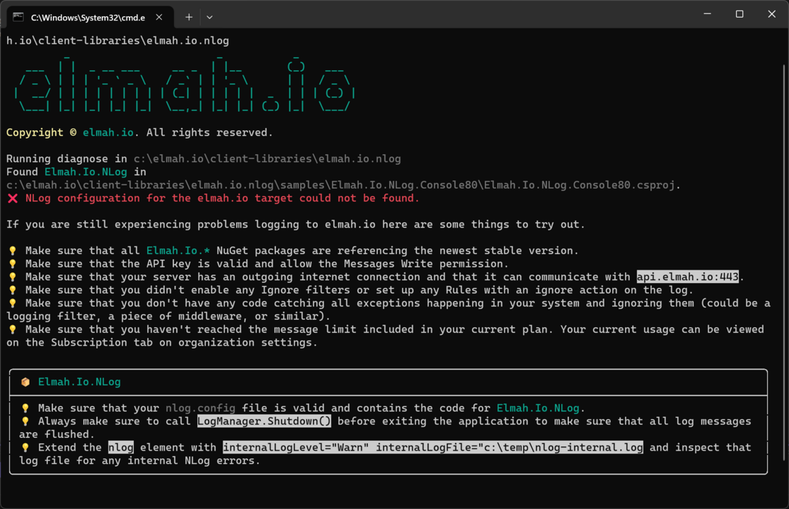Click the elmah.io ASCII art logo

(x=185, y=84)
